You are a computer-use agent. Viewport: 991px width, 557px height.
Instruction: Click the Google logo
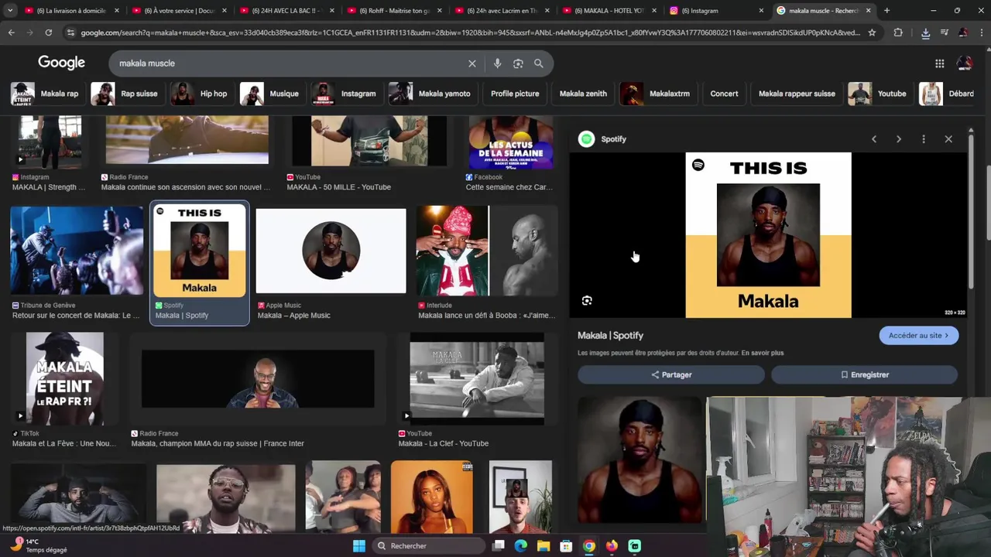[x=61, y=63]
